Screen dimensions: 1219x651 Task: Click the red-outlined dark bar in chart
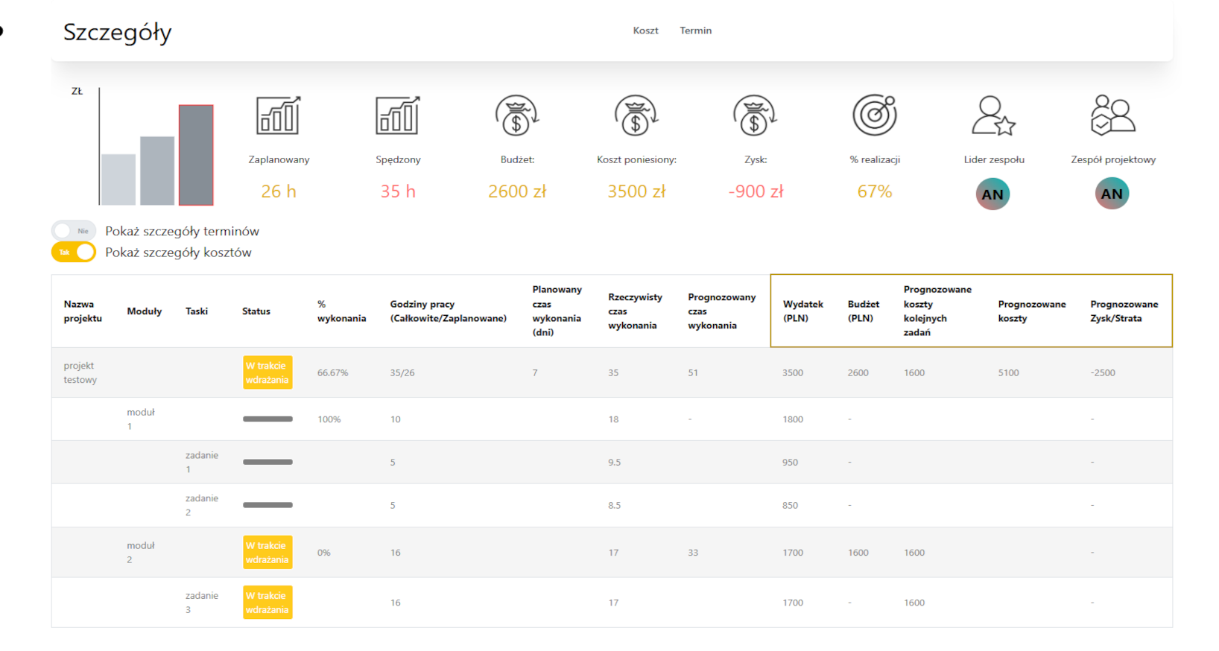point(196,155)
